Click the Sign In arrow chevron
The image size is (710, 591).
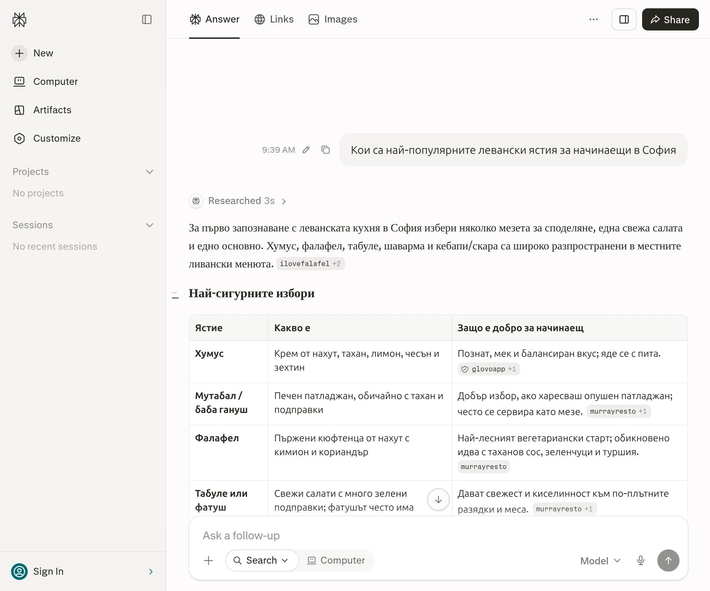coord(151,572)
